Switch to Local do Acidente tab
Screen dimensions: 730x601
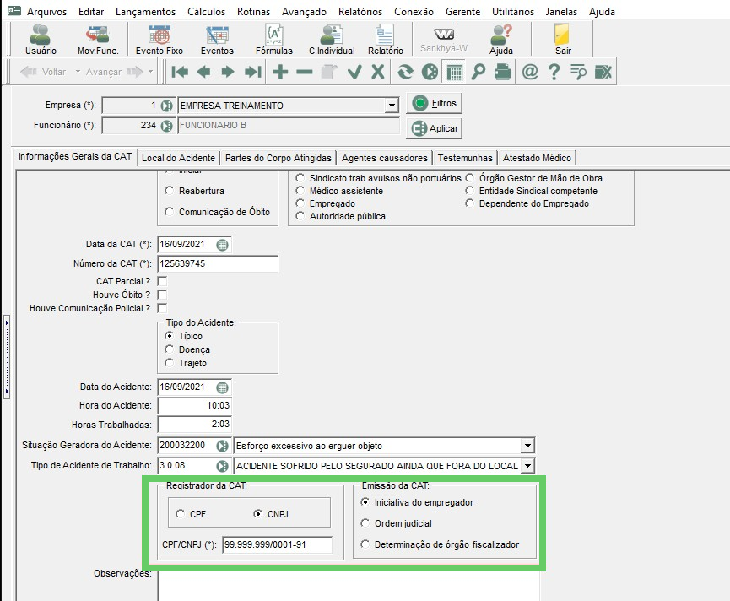point(178,158)
